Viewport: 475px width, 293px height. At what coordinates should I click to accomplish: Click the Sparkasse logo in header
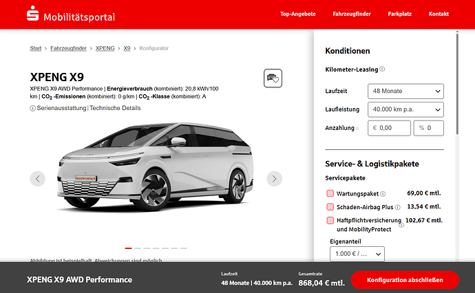tap(33, 14)
